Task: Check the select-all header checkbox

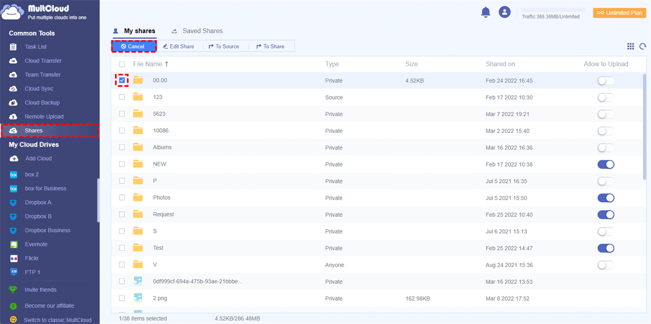Action: click(x=122, y=64)
